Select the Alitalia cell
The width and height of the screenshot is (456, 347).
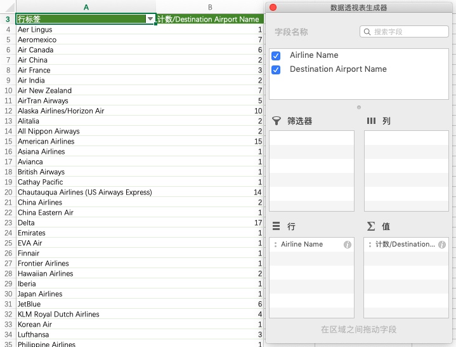coord(86,121)
